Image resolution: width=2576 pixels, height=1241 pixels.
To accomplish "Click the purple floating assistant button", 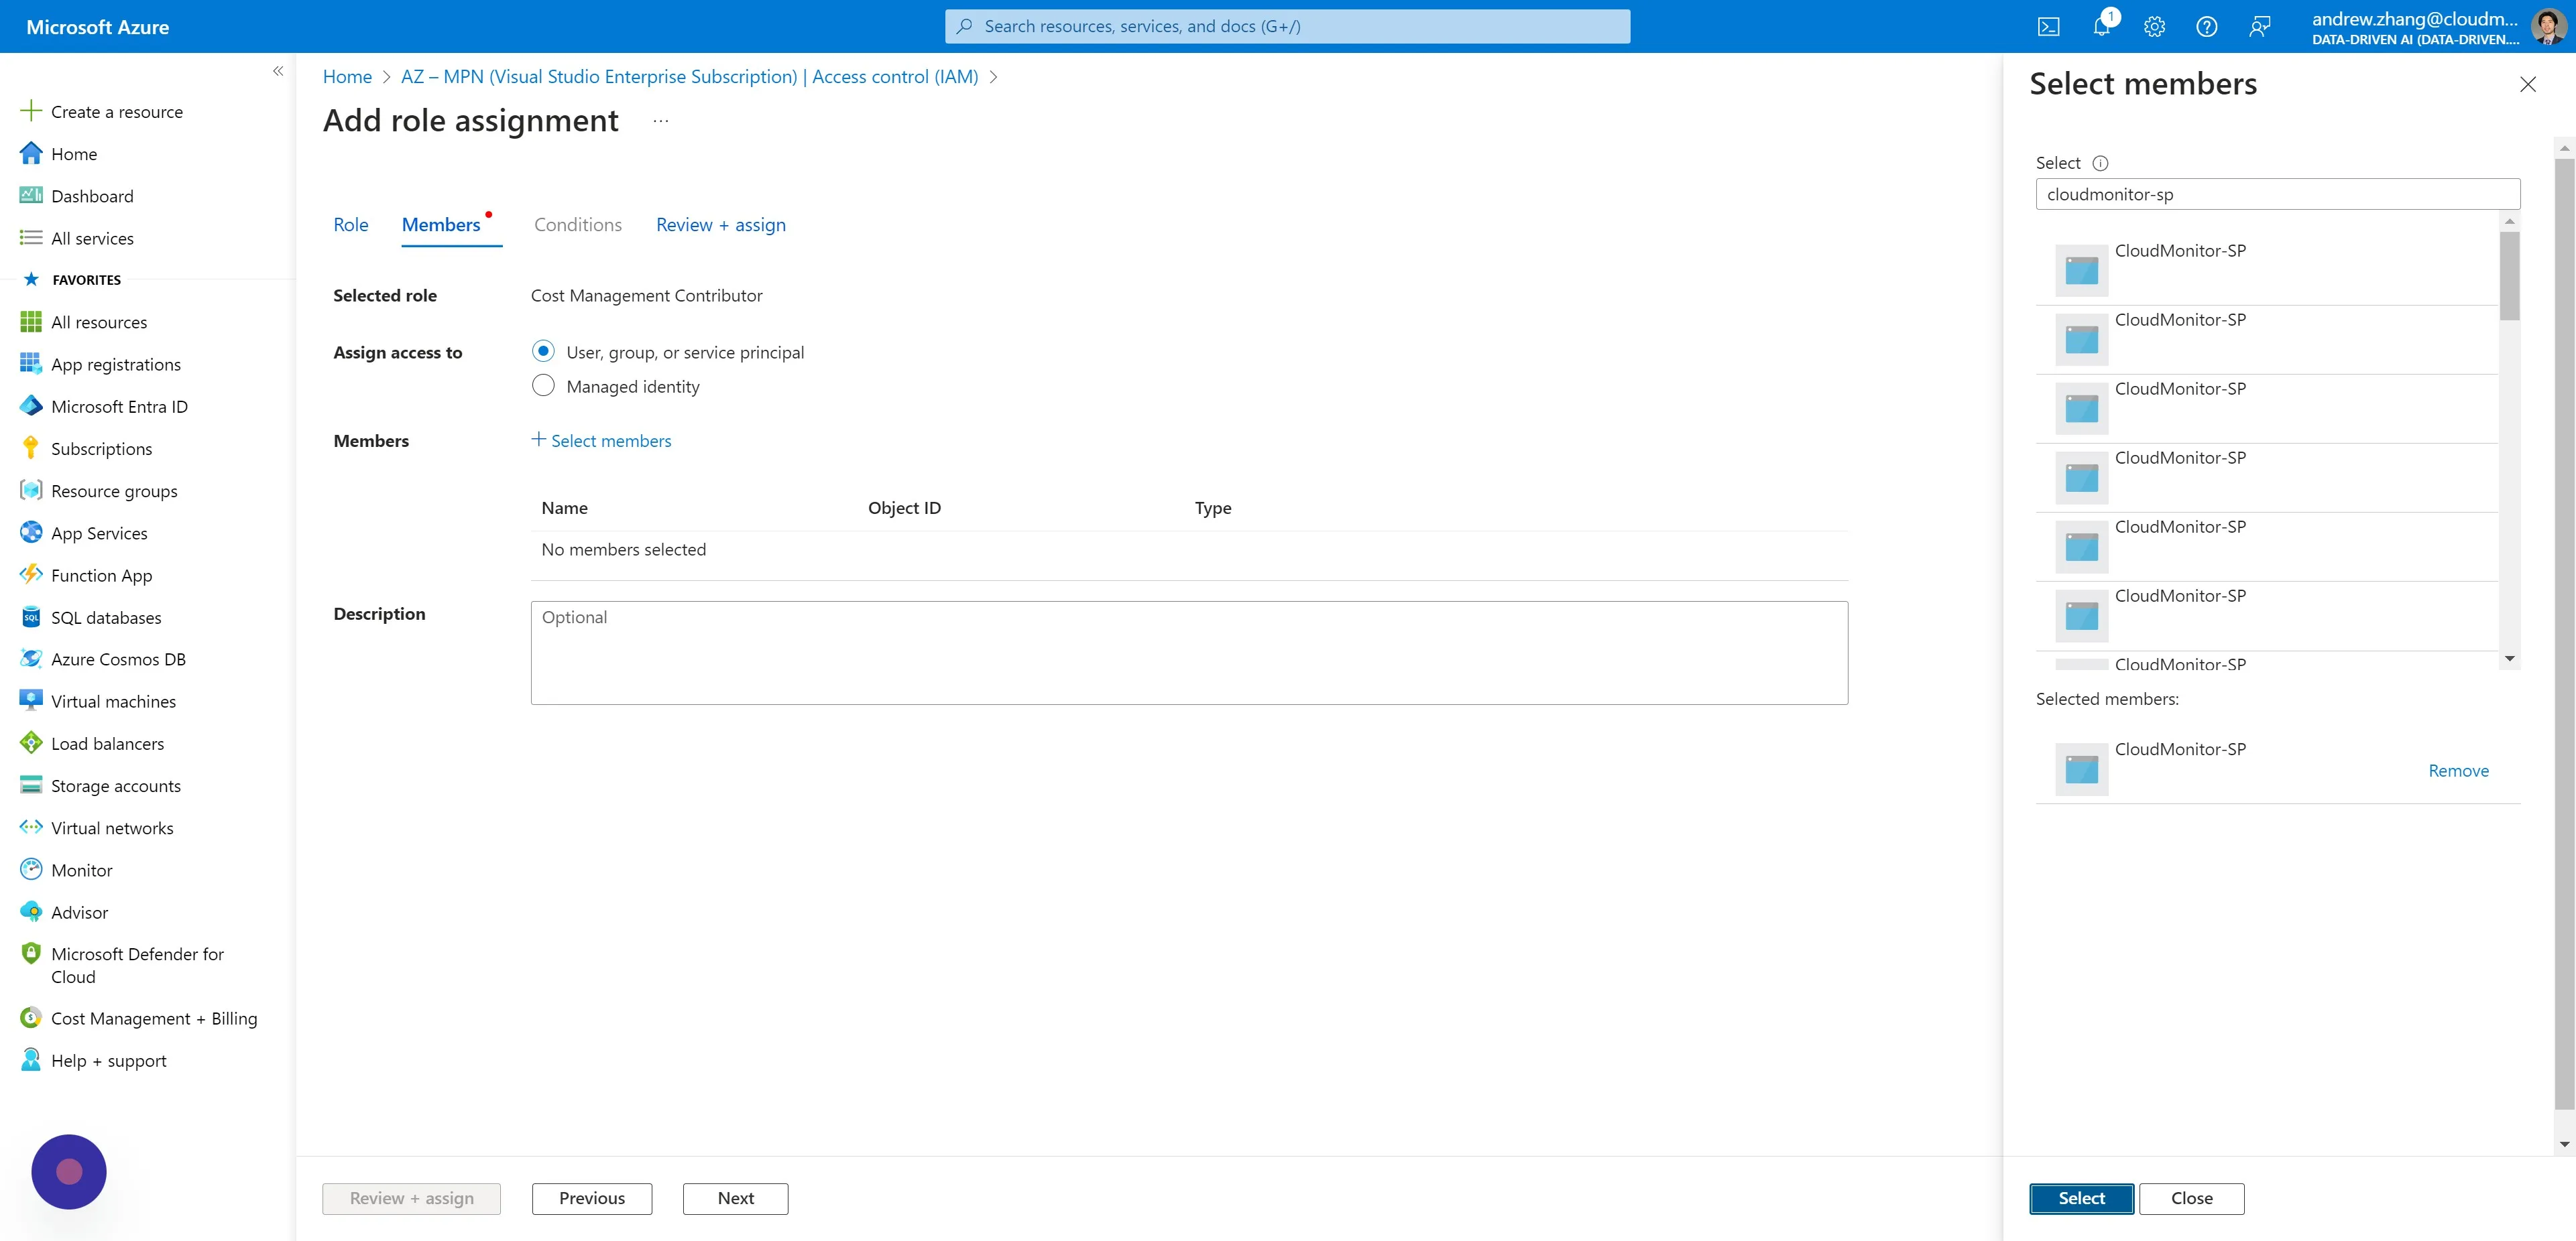I will pyautogui.click(x=69, y=1171).
